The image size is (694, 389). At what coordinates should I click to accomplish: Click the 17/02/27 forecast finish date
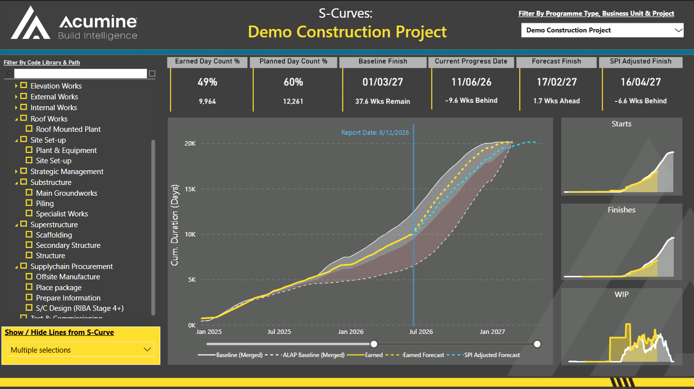(x=557, y=82)
